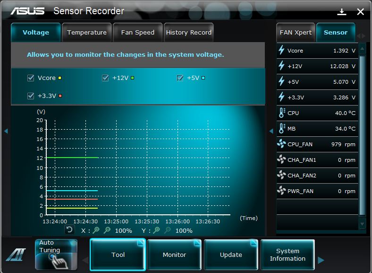Click the Vcore lightning bolt icon

click(x=281, y=50)
